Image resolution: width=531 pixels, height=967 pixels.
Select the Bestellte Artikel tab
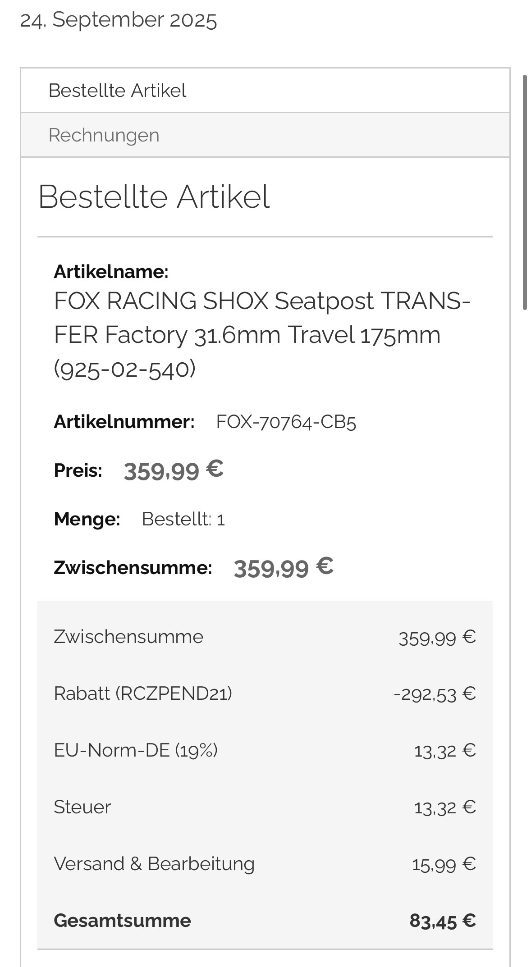tap(117, 91)
